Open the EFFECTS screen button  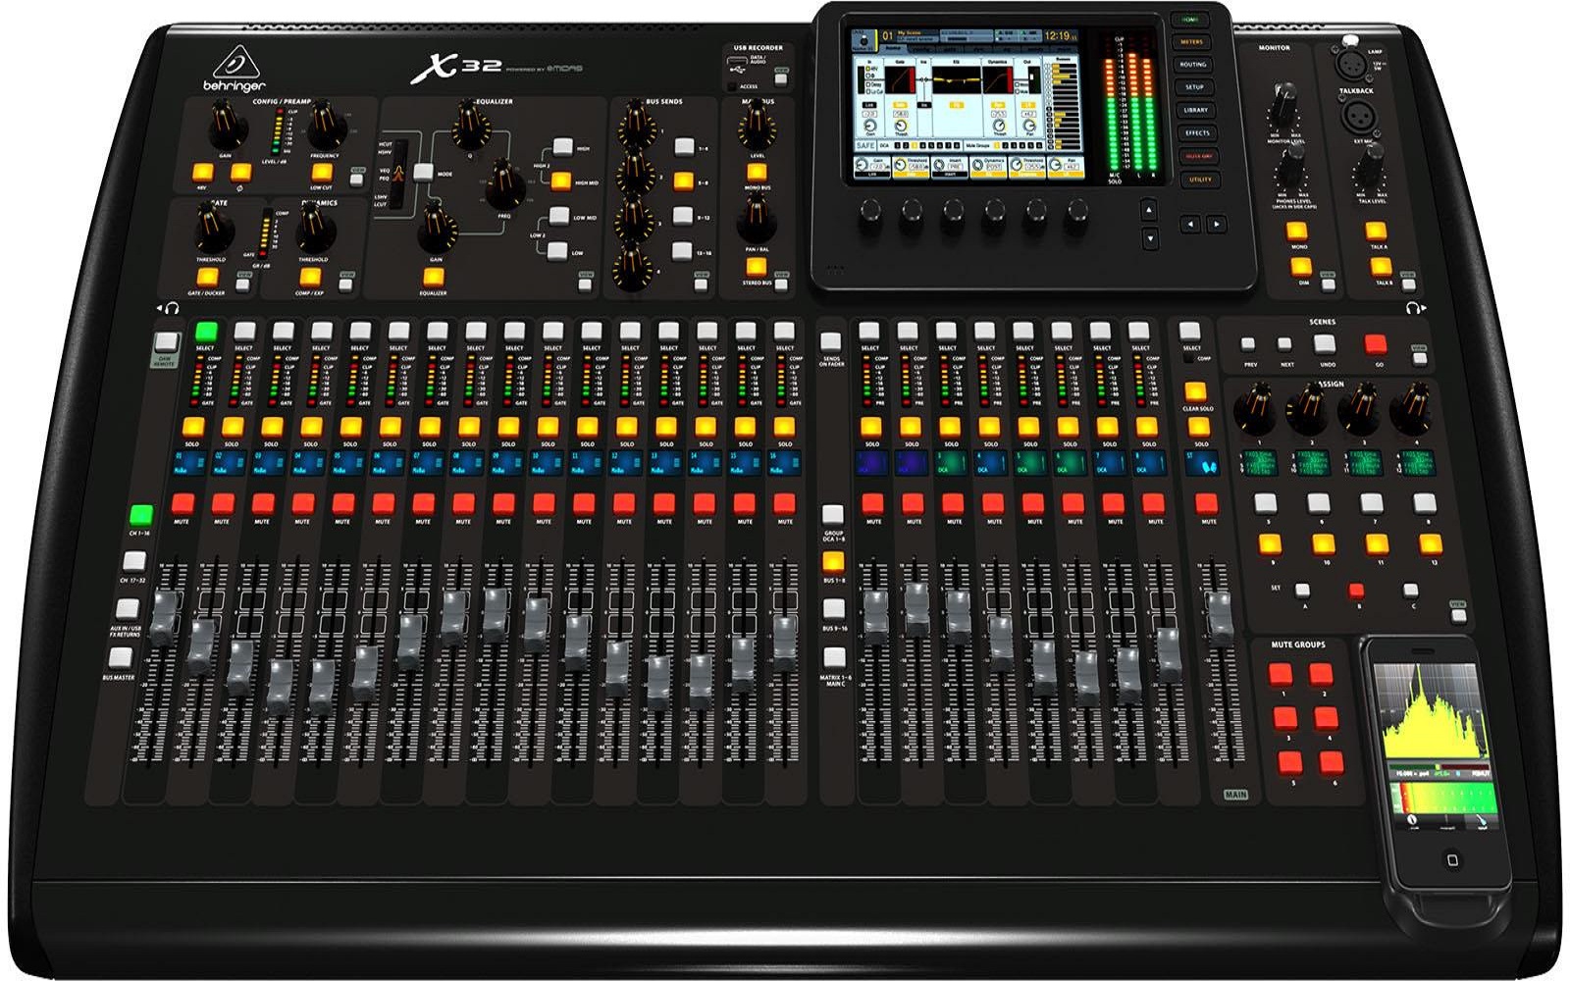pos(1197,132)
